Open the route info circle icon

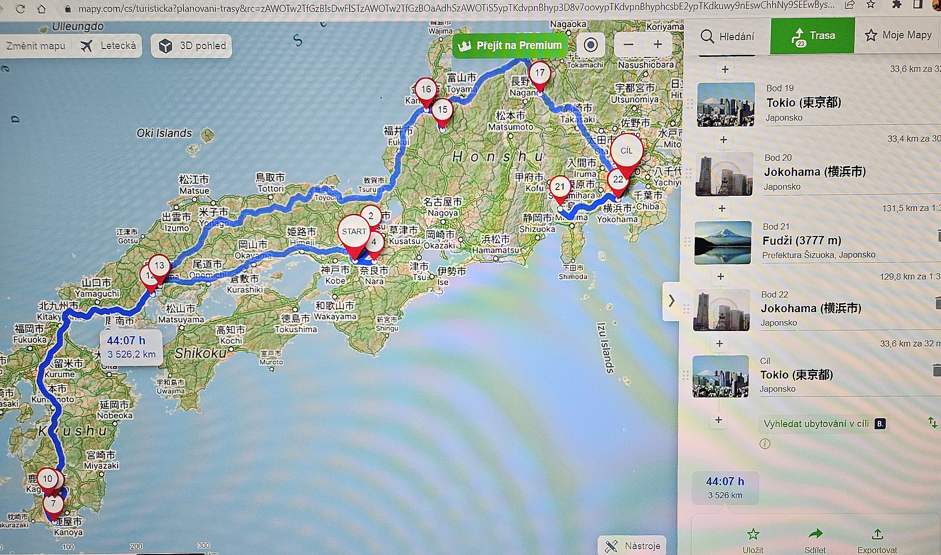pos(765,444)
